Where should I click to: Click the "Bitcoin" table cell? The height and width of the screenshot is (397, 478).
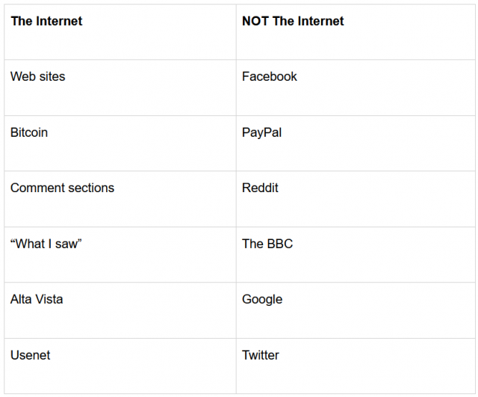[29, 132]
